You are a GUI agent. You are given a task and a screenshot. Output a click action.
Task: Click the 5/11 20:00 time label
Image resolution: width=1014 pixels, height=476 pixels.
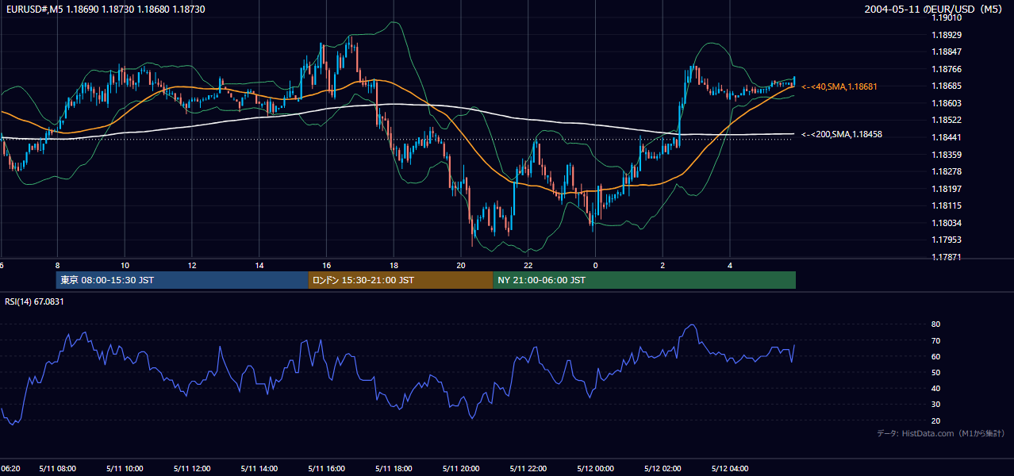461,469
